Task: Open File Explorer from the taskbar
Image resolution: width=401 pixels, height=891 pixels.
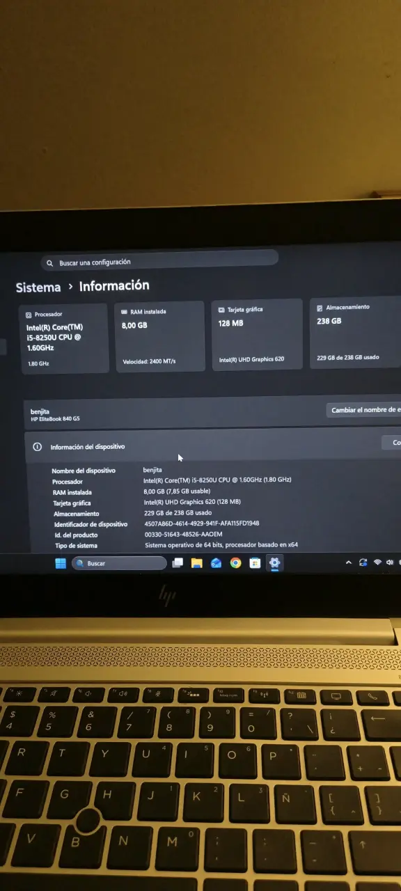Action: (197, 563)
